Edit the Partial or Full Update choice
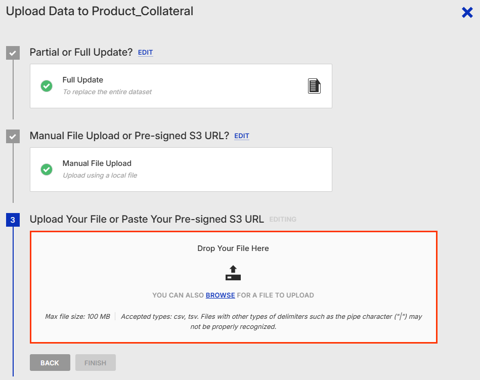480x380 pixels. tap(145, 53)
